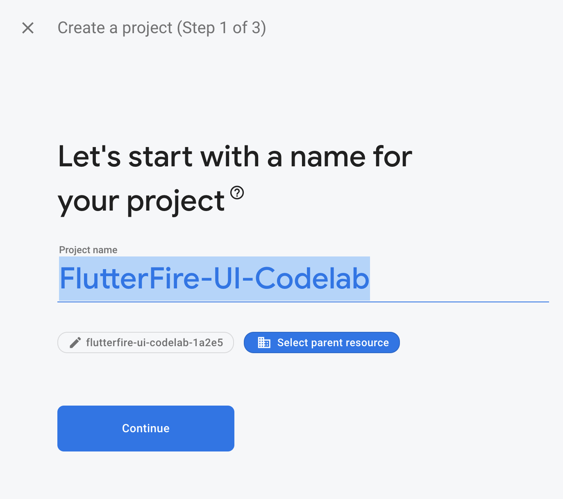Image resolution: width=563 pixels, height=499 pixels.
Task: Open the Select parent resource picker
Action: pos(322,342)
